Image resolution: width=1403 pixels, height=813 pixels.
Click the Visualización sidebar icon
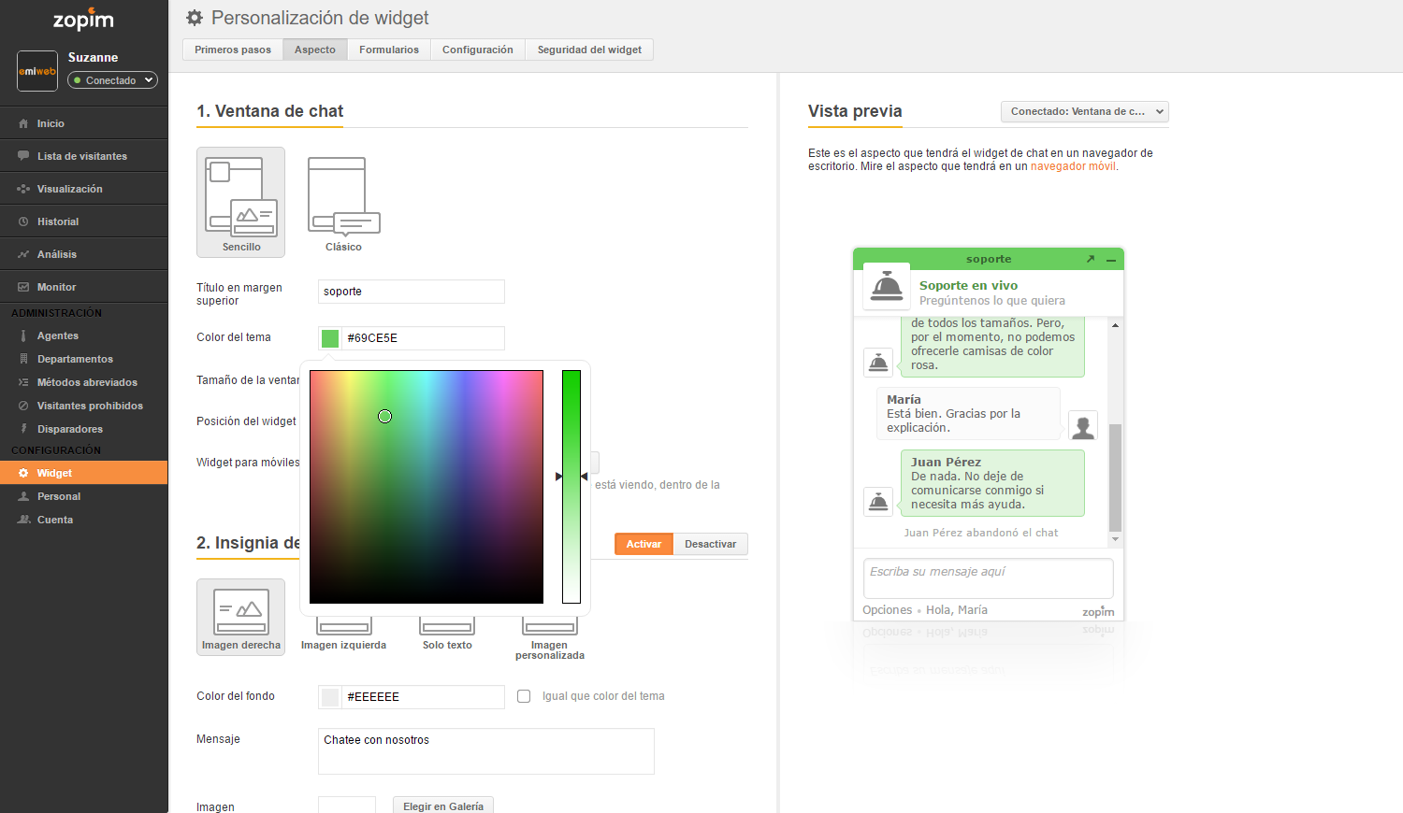tap(23, 189)
